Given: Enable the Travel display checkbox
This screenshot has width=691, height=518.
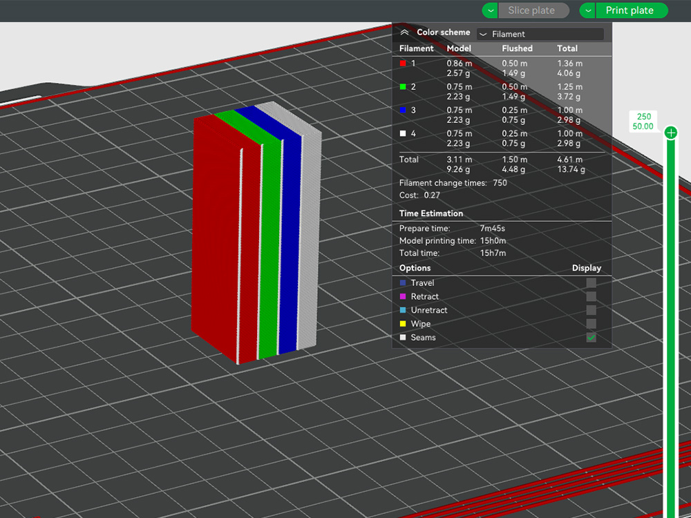Looking at the screenshot, I should [x=591, y=282].
